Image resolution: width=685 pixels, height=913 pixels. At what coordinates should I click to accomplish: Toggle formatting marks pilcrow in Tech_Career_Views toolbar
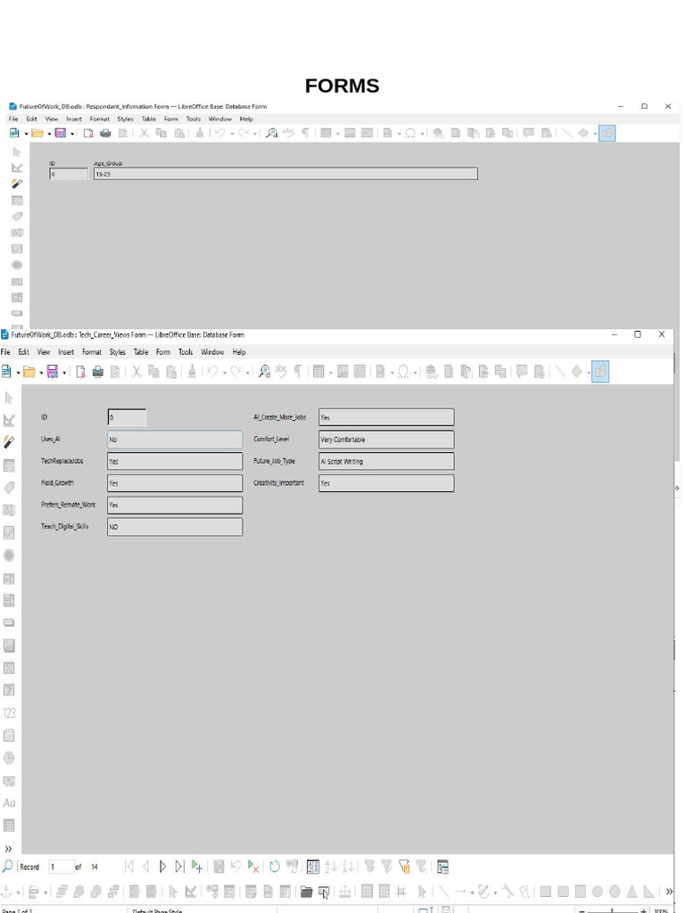(x=298, y=372)
